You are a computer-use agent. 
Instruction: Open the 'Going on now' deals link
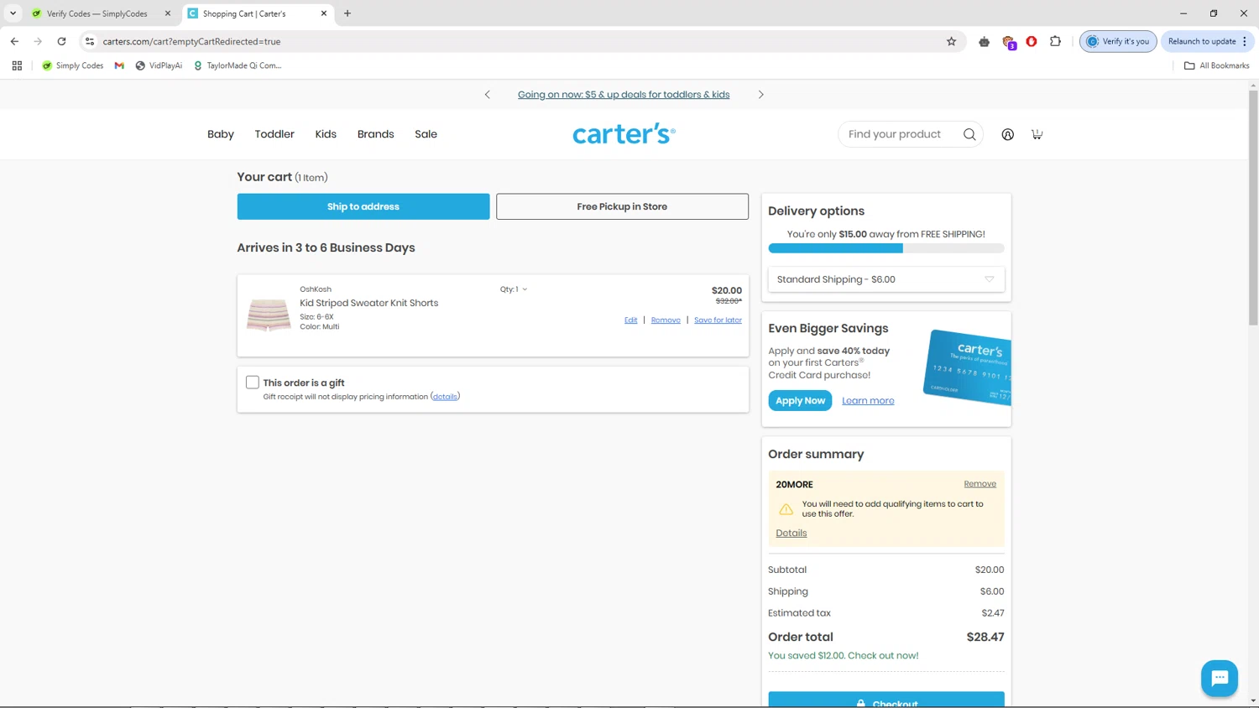pyautogui.click(x=624, y=95)
